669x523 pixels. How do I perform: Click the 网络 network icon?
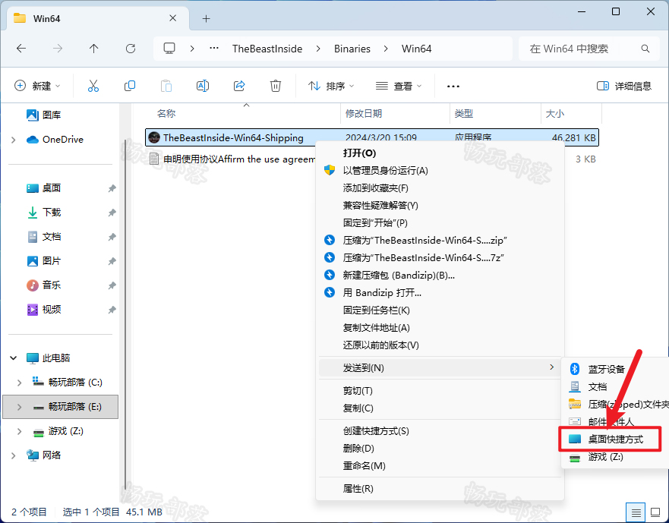coord(33,455)
